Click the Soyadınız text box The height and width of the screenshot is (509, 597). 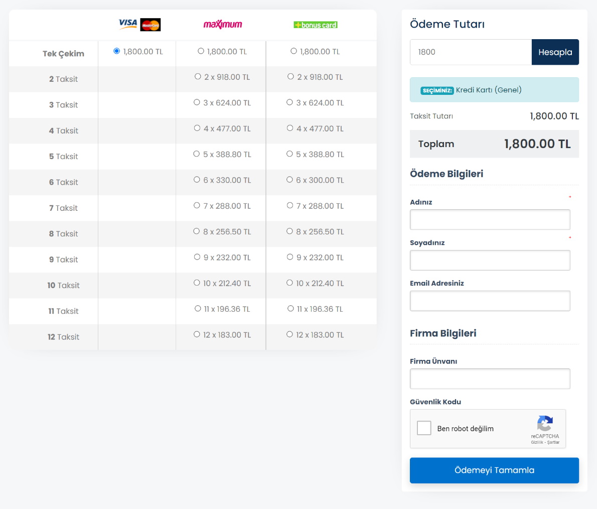click(490, 261)
